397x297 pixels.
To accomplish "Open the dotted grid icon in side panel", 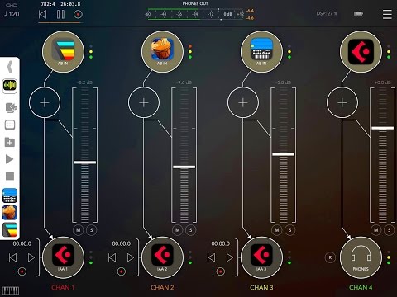I will point(10,125).
